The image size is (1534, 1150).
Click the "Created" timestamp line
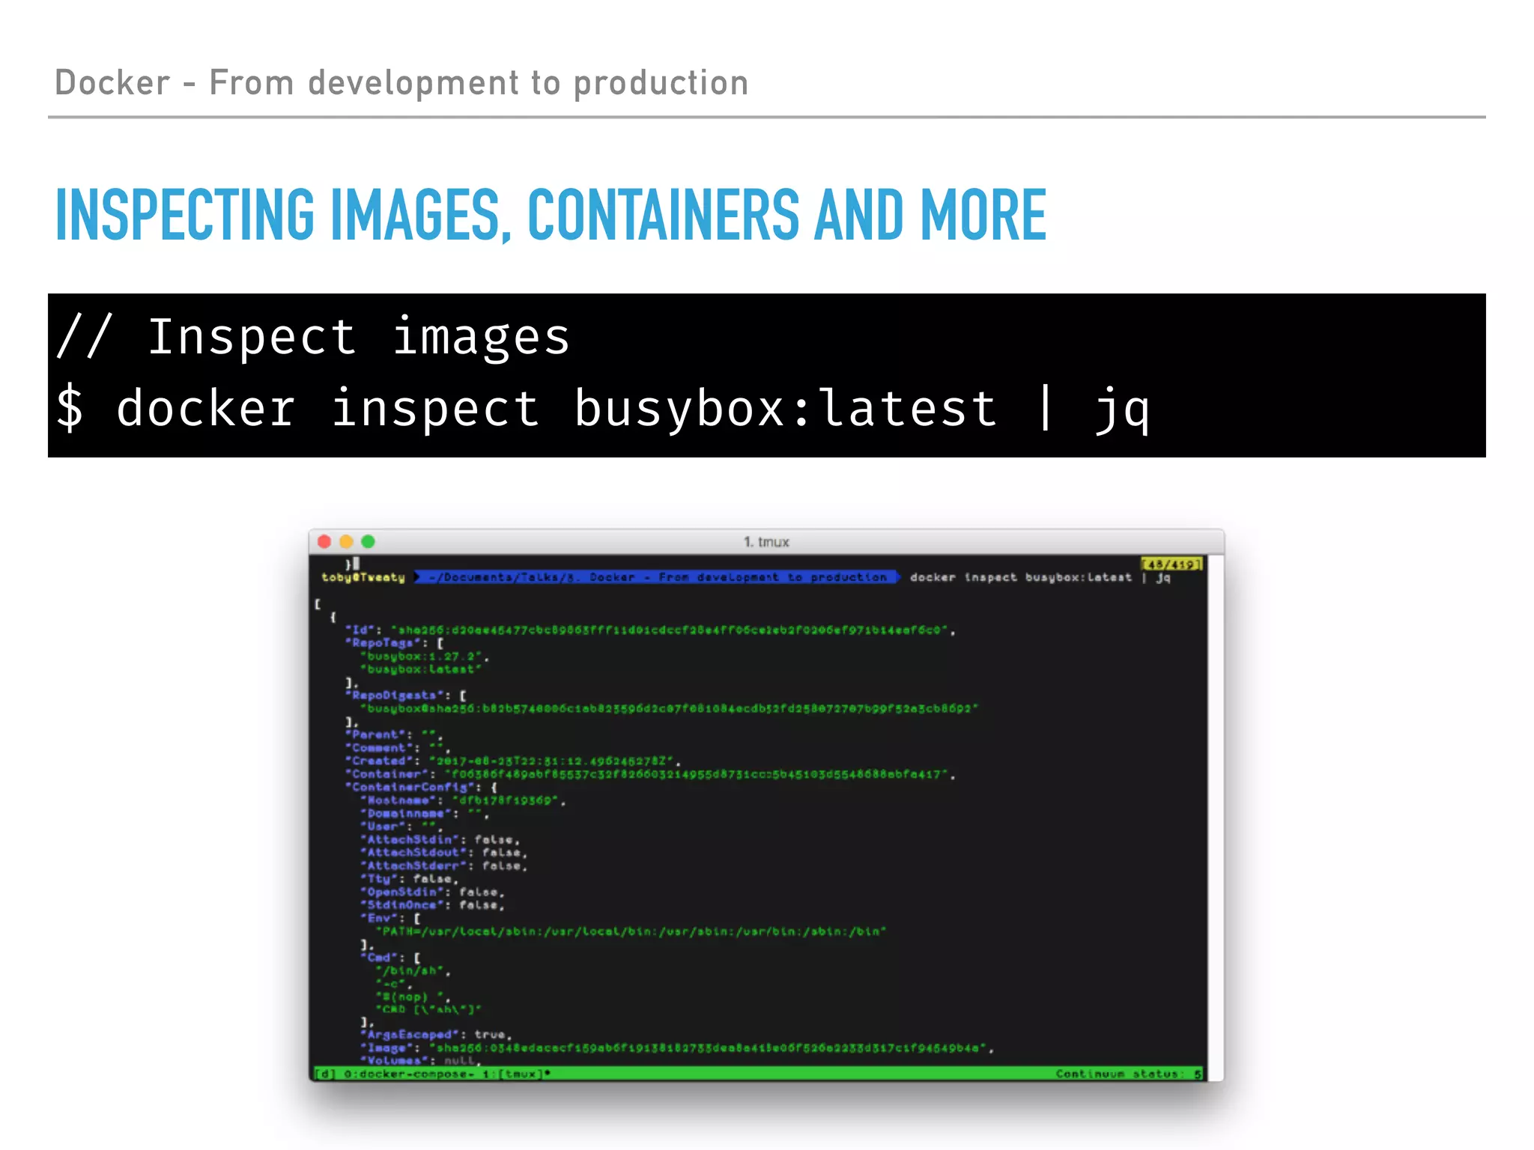(x=512, y=761)
